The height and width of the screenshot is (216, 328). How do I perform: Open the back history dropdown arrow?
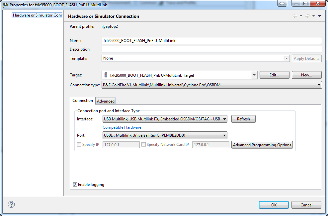[301, 16]
